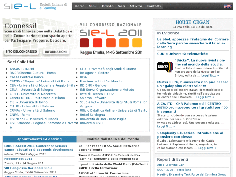
Task: Open ITD CNR – Genova link
Action: [93, 85]
